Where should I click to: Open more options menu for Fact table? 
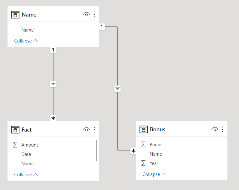tap(94, 130)
